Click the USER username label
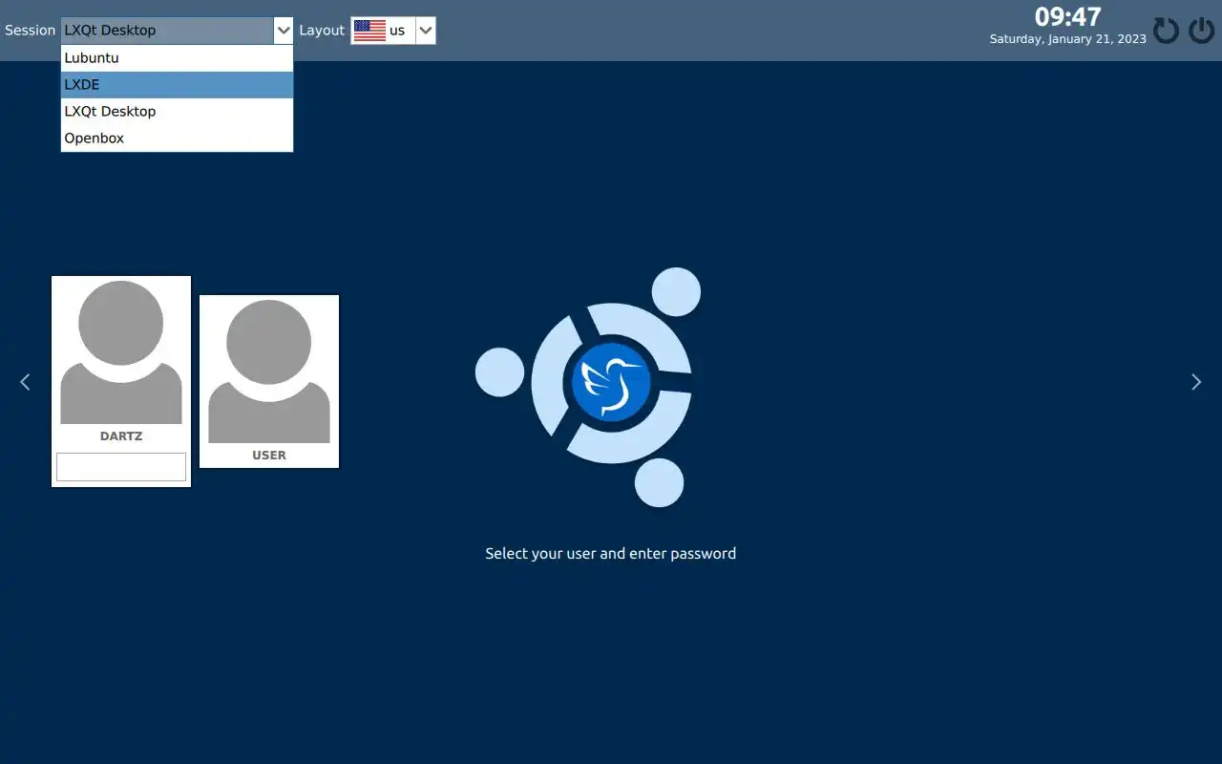 tap(269, 456)
